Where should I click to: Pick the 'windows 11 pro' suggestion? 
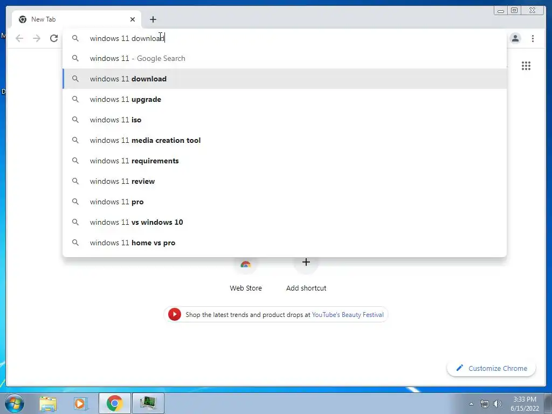(x=285, y=202)
